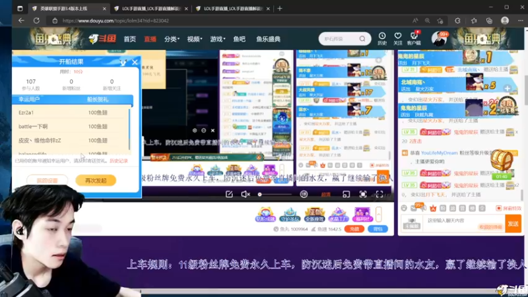This screenshot has width=528, height=297.
Task: Open the mail icon with 99+ badge
Action: pyautogui.click(x=414, y=208)
